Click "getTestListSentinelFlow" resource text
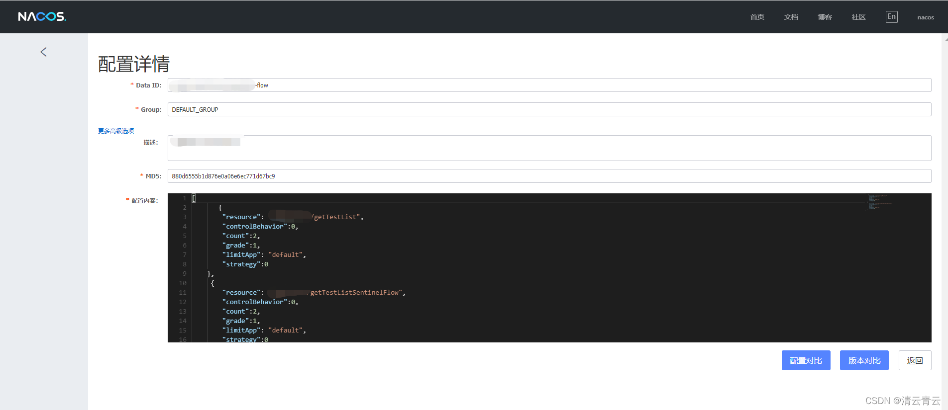 point(357,293)
